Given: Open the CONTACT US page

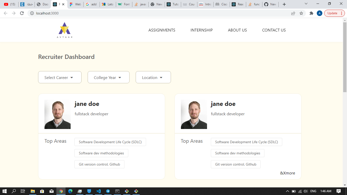Looking at the screenshot, I should [274, 30].
